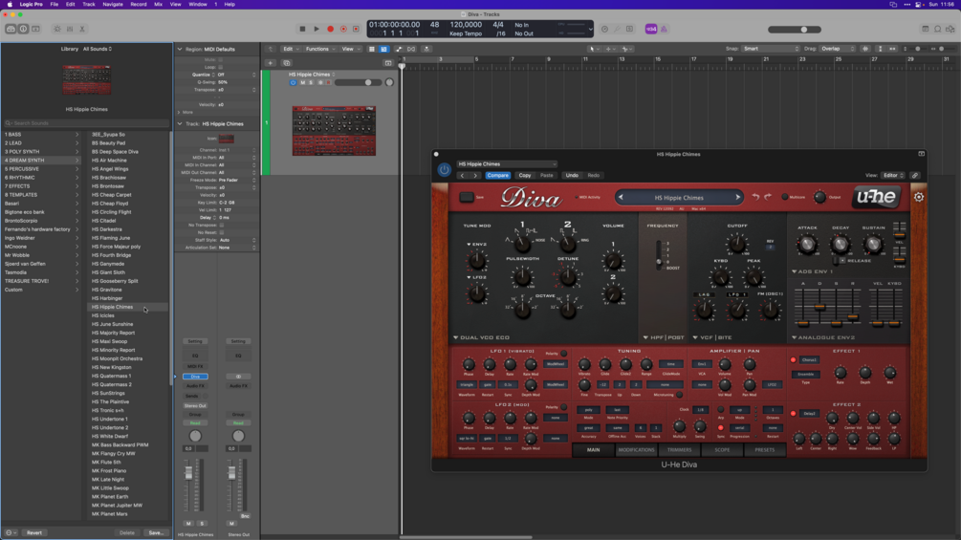The width and height of the screenshot is (961, 540).
Task: Click the u-he logo
Action: coord(877,197)
